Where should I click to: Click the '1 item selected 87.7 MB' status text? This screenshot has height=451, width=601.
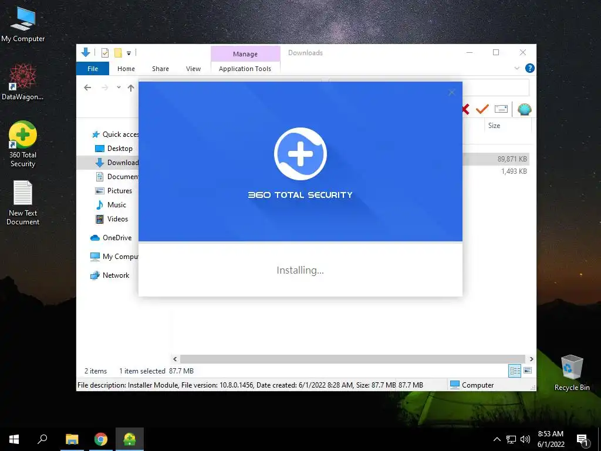pyautogui.click(x=156, y=371)
